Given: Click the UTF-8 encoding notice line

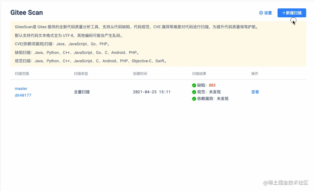Looking at the screenshot, I should click(x=69, y=35).
